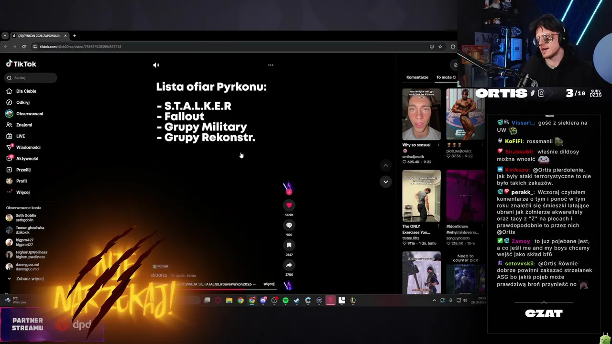Viewport: 612px width, 344px height.
Task: Share the video with the arrow icon
Action: coord(289,265)
